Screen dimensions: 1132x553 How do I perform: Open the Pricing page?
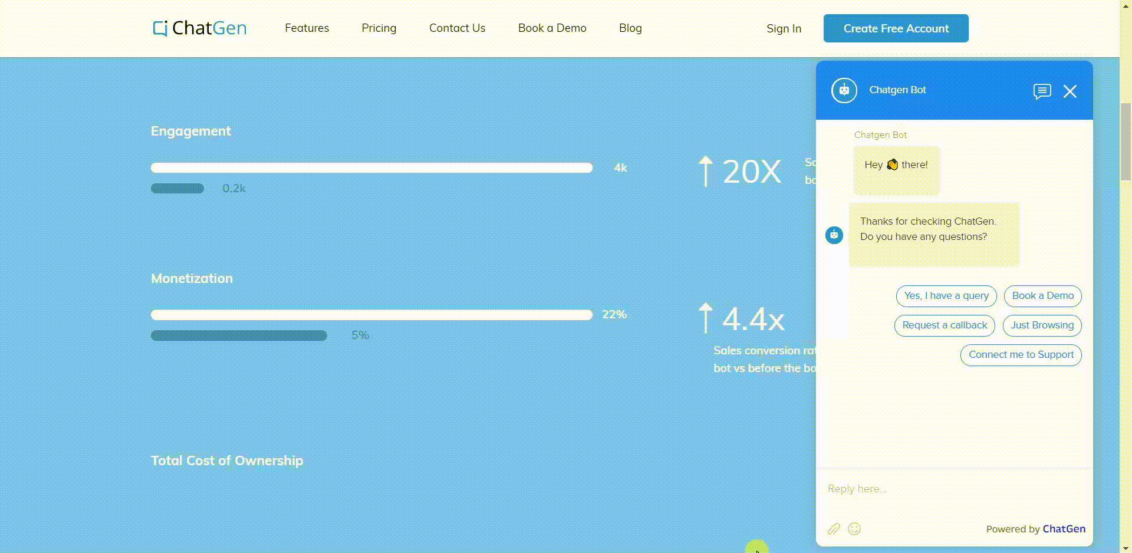[x=379, y=28]
